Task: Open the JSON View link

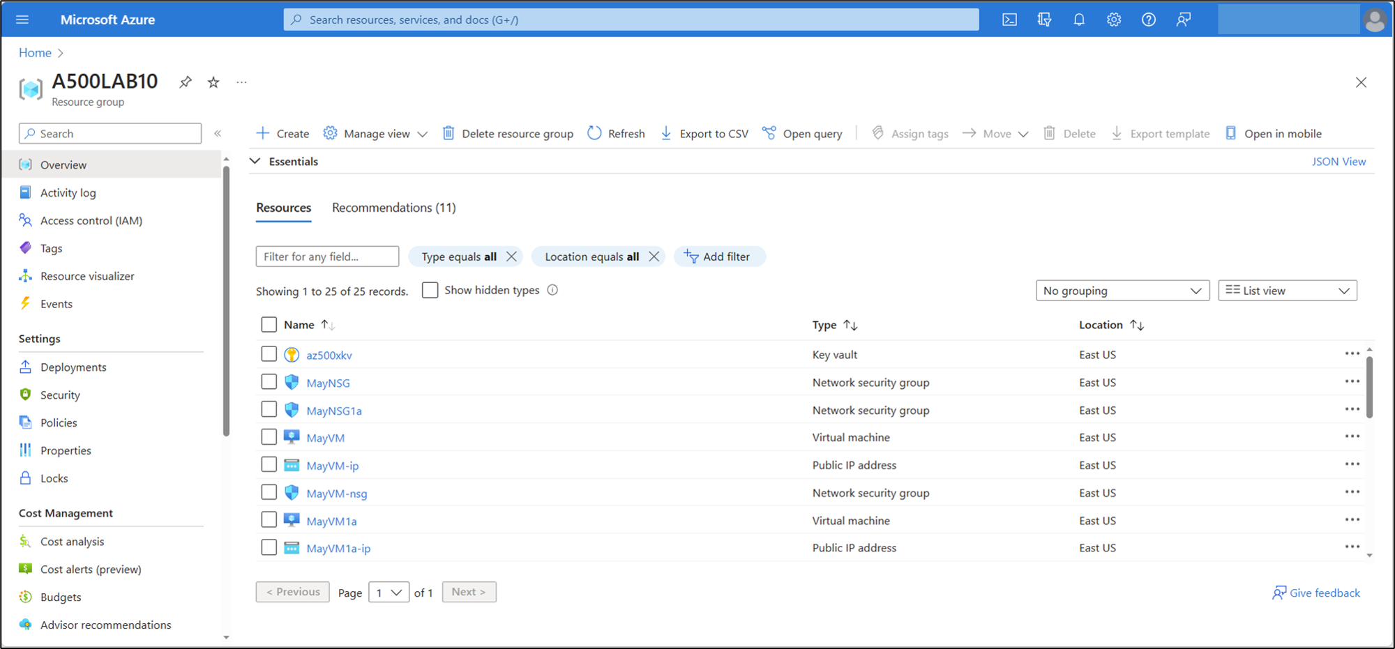Action: tap(1339, 161)
